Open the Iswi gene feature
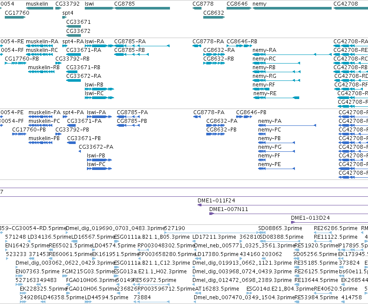 click(x=99, y=8)
